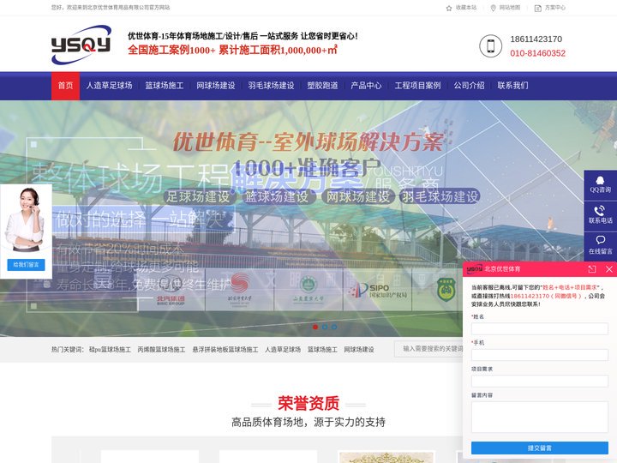Image resolution: width=617 pixels, height=463 pixels.
Task: Select the third carousel indicator dot
Action: 334,327
